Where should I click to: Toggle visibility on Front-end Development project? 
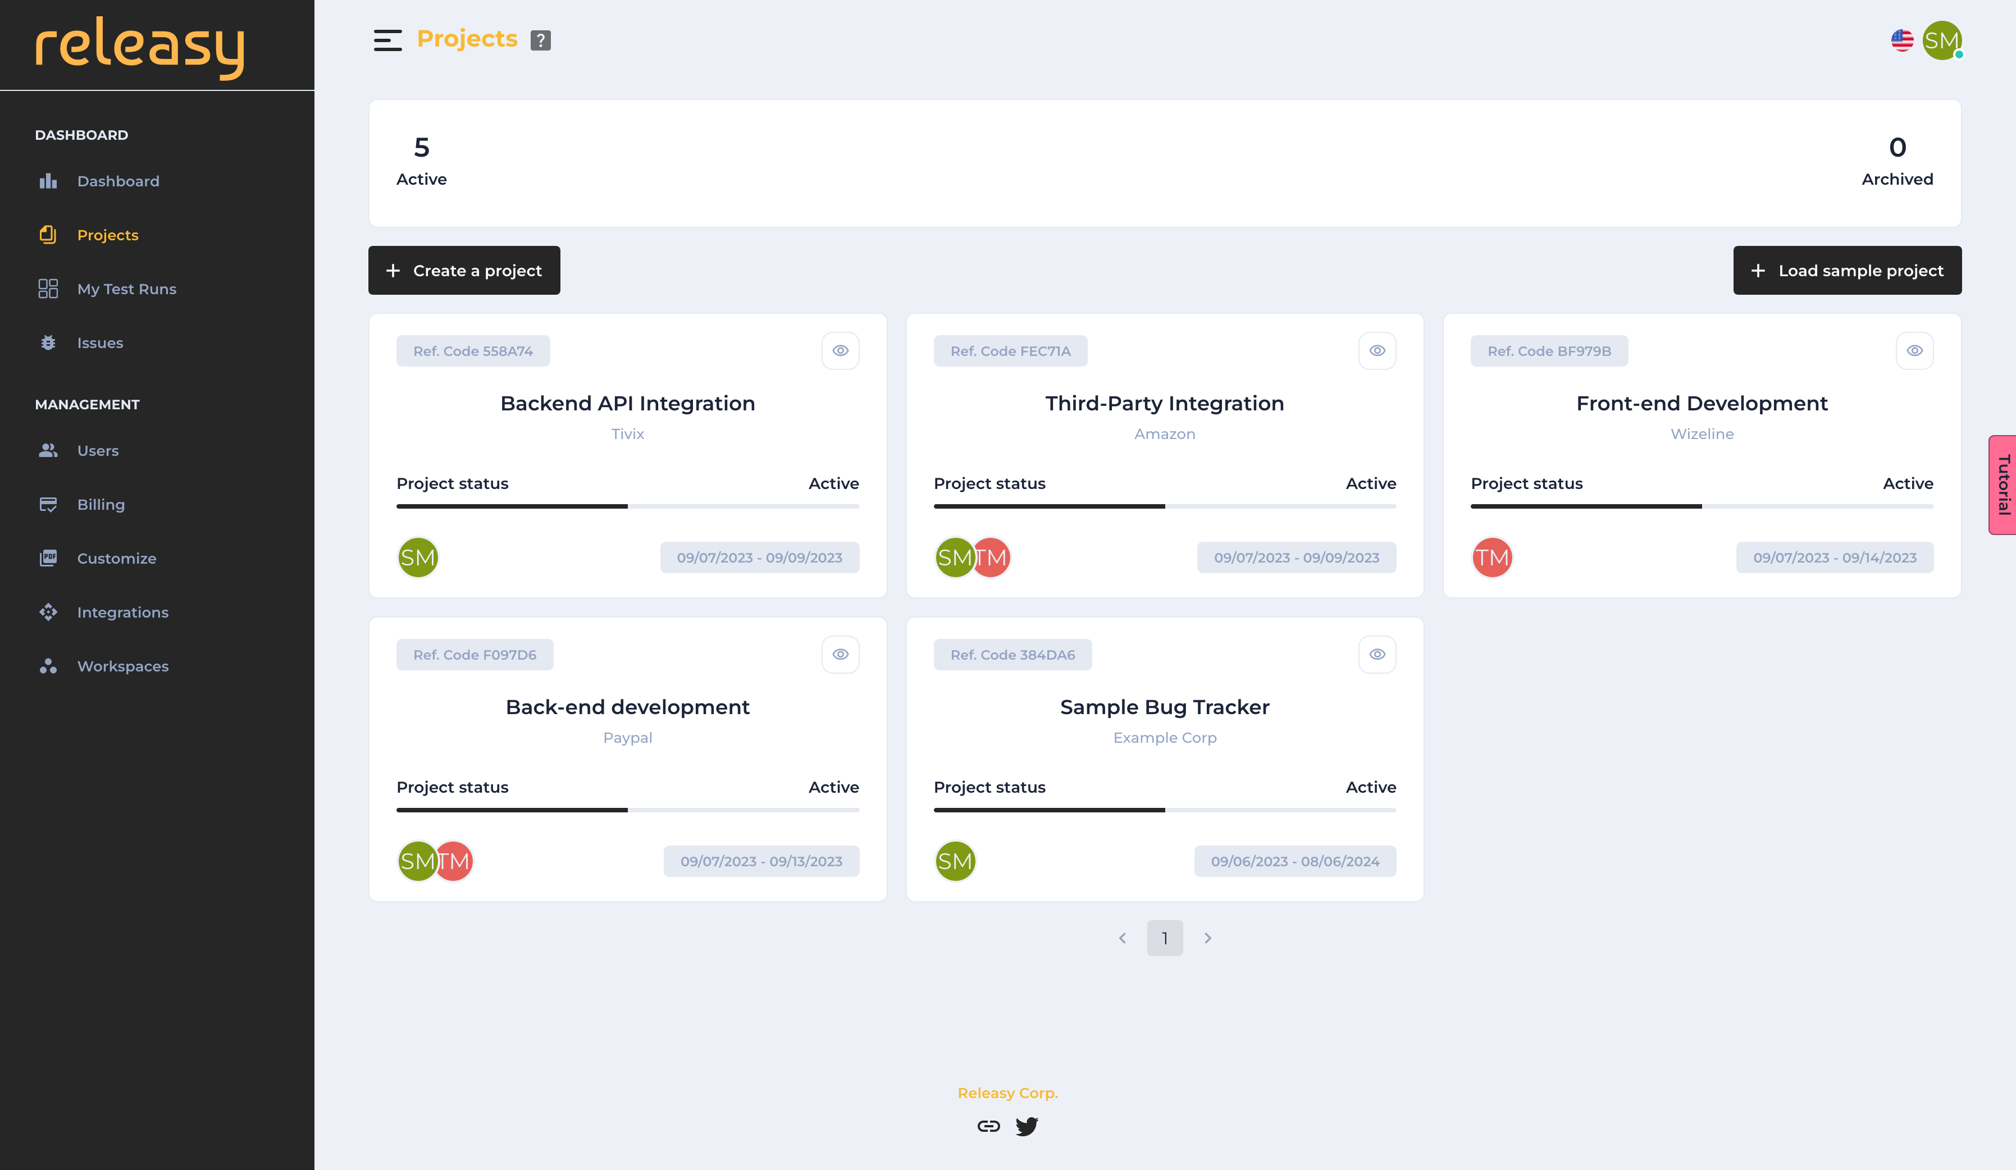pyautogui.click(x=1915, y=351)
